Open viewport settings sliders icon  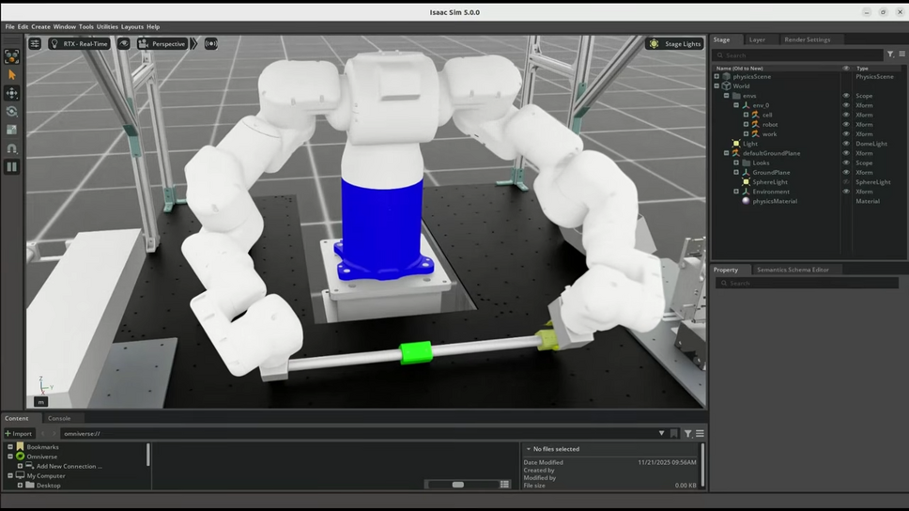click(35, 44)
